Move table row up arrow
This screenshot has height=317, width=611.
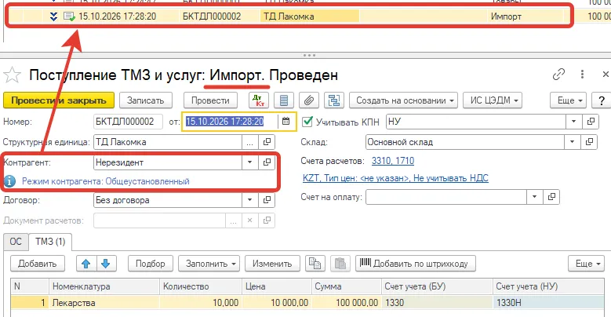point(86,264)
